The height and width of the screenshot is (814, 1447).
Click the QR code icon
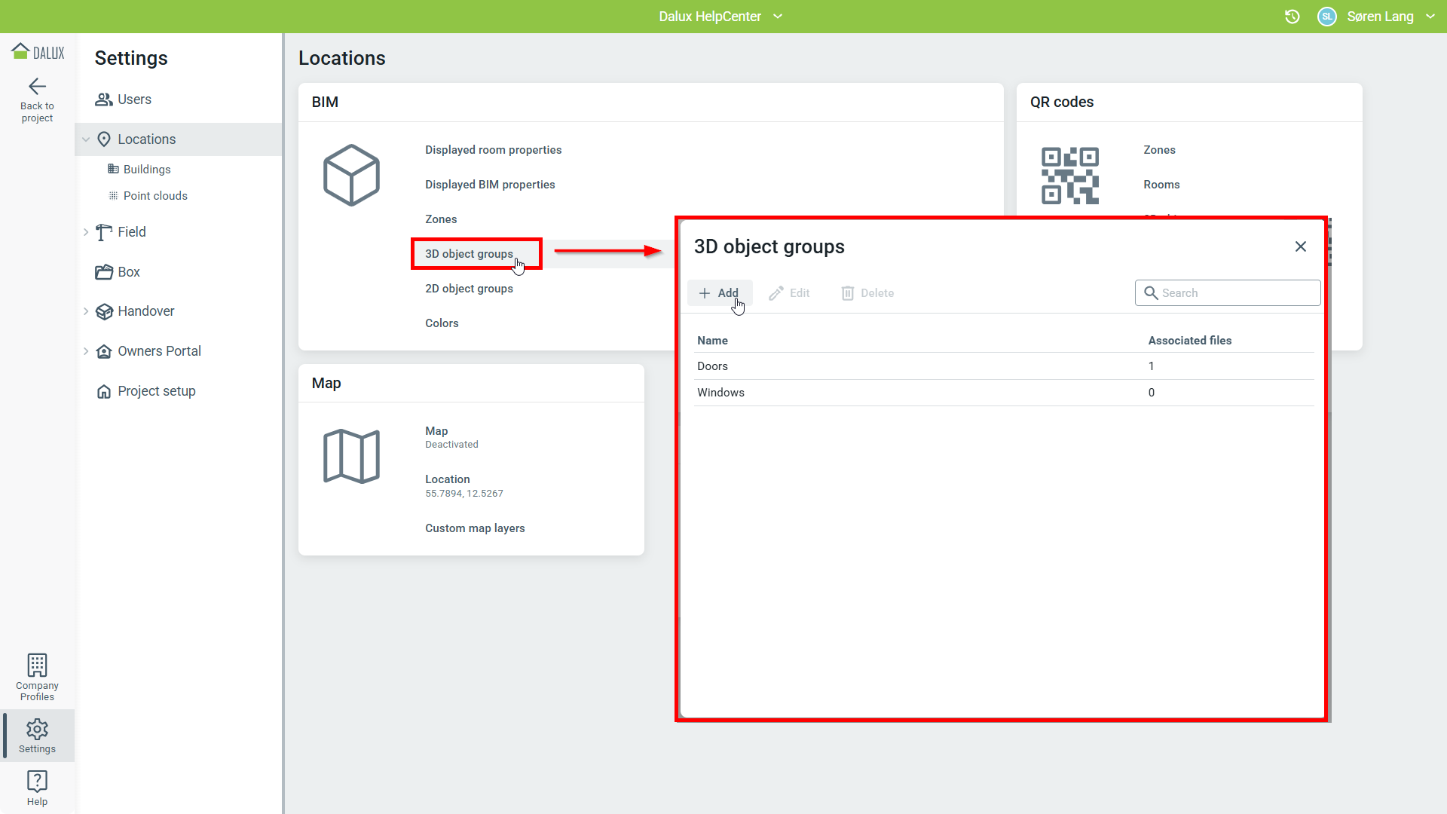click(x=1069, y=175)
